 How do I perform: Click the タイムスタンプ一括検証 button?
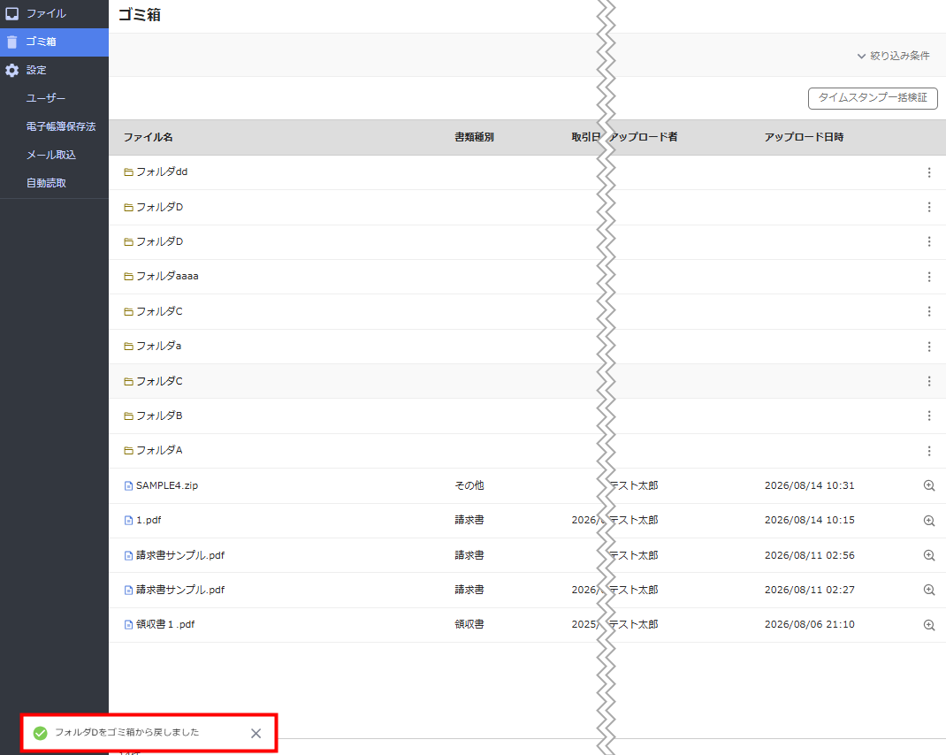click(x=873, y=98)
